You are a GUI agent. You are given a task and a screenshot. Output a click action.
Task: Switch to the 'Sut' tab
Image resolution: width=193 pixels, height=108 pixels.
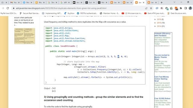tap(90, 2)
